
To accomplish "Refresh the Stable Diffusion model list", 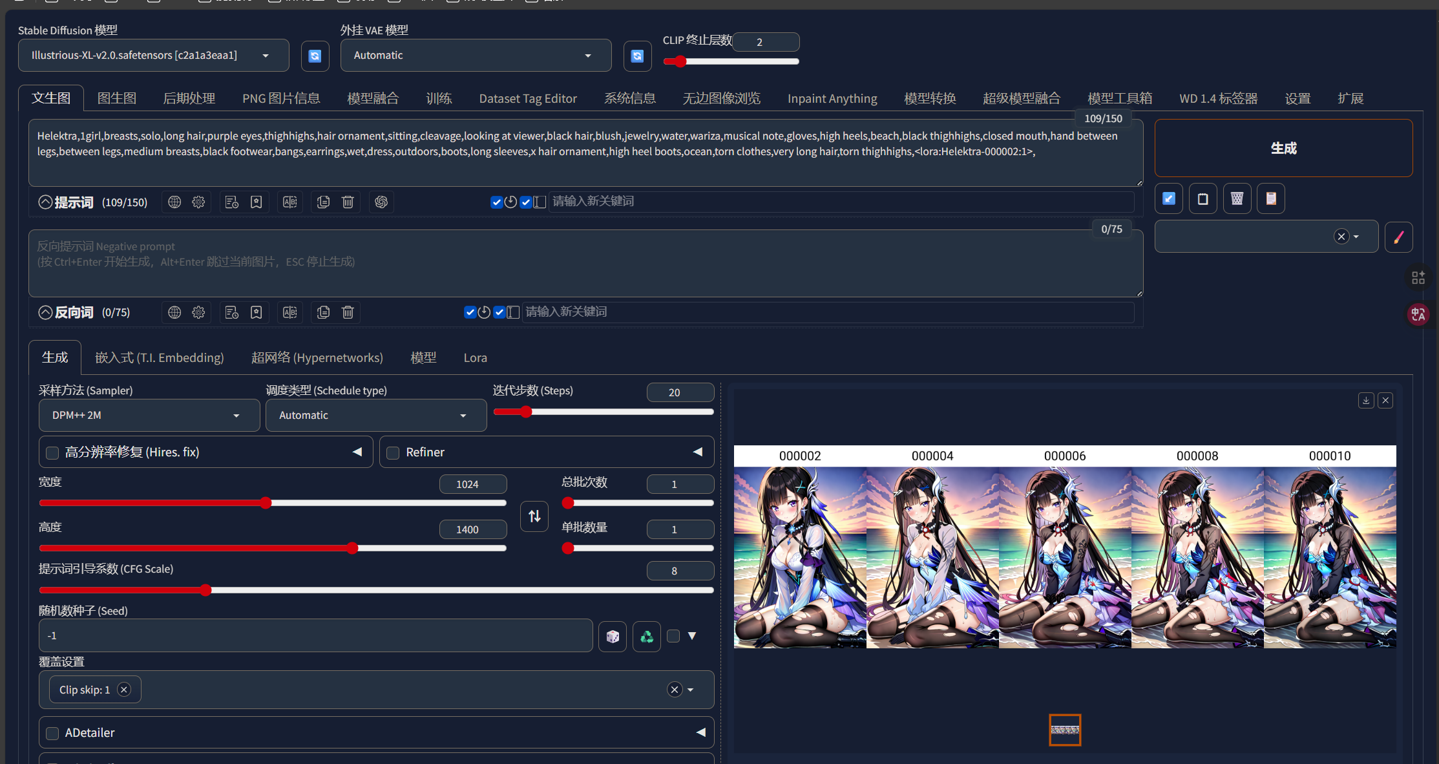I will (315, 56).
